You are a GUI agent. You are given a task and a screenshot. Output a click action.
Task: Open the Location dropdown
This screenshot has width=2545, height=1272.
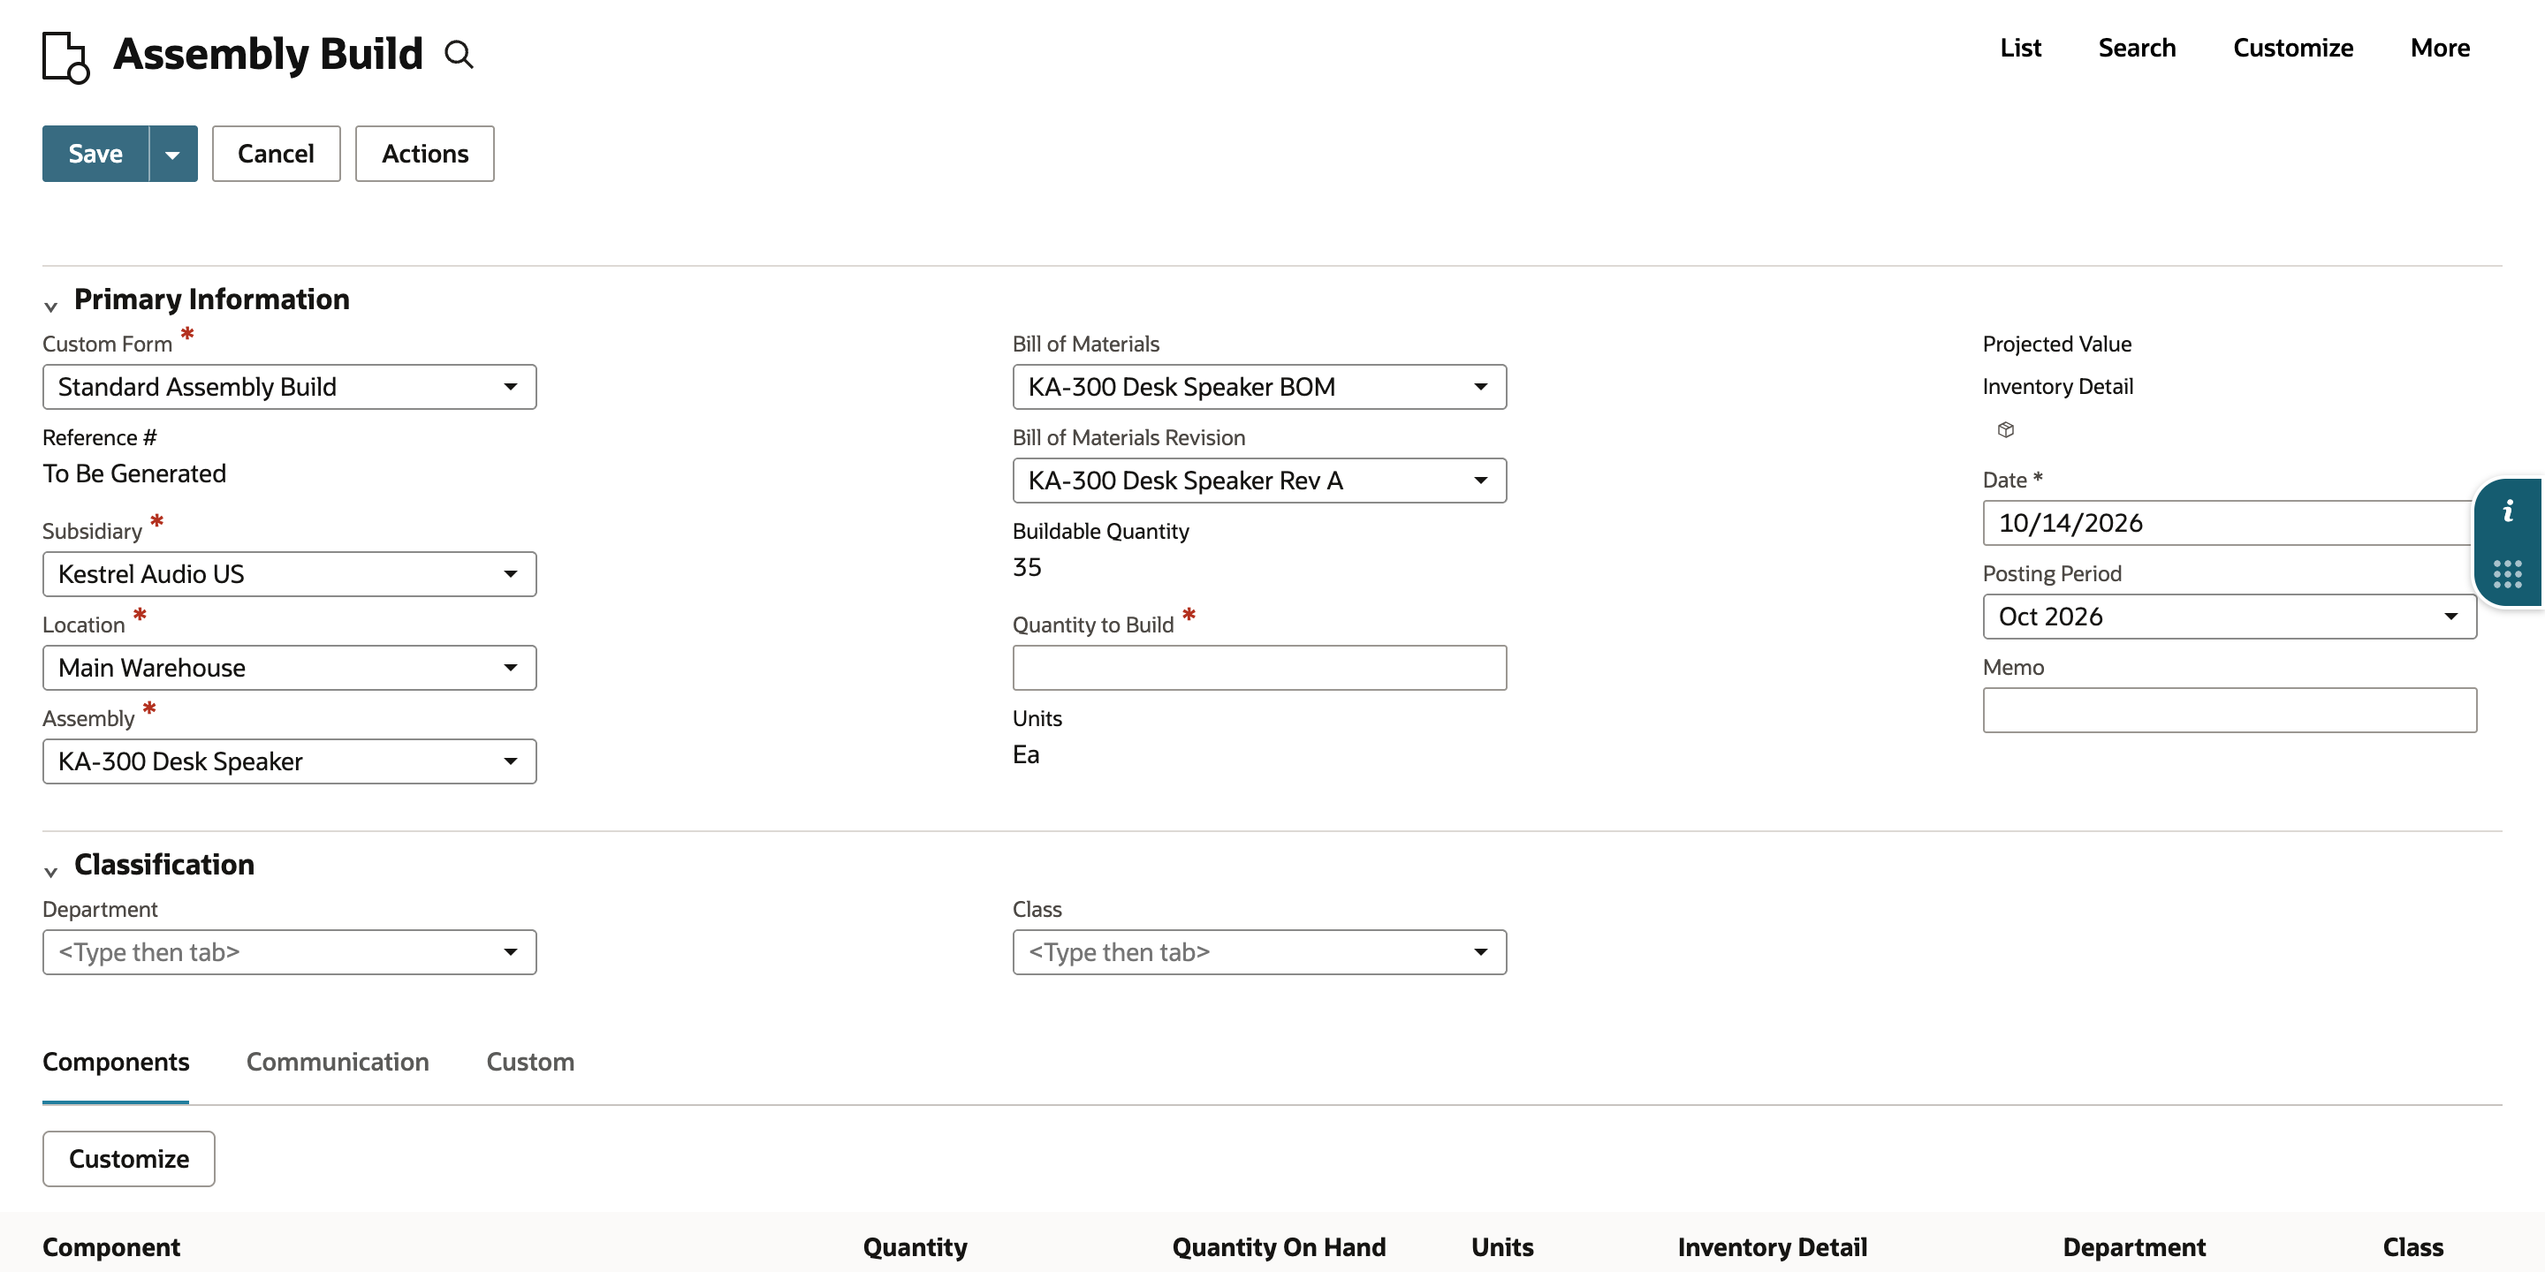pyautogui.click(x=290, y=668)
